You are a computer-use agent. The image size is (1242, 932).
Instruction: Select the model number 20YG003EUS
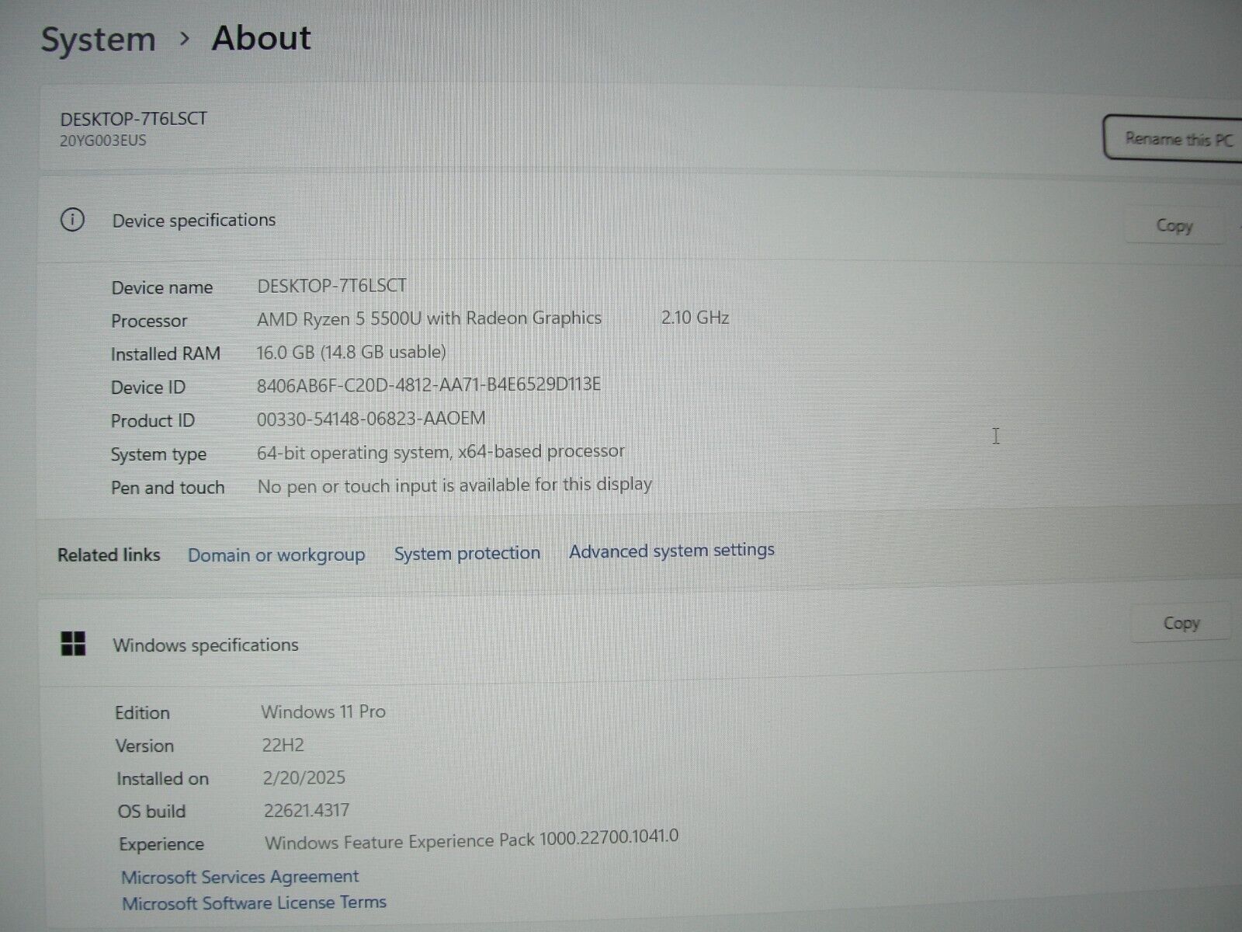pos(103,141)
